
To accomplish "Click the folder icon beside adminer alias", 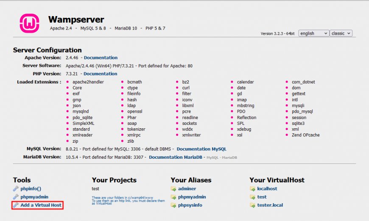I will click(173, 189).
